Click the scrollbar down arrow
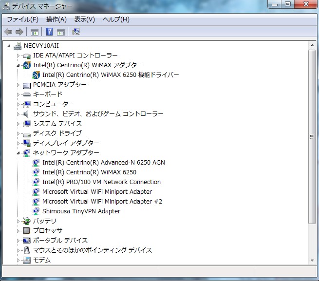The width and height of the screenshot is (319, 281). (312, 260)
